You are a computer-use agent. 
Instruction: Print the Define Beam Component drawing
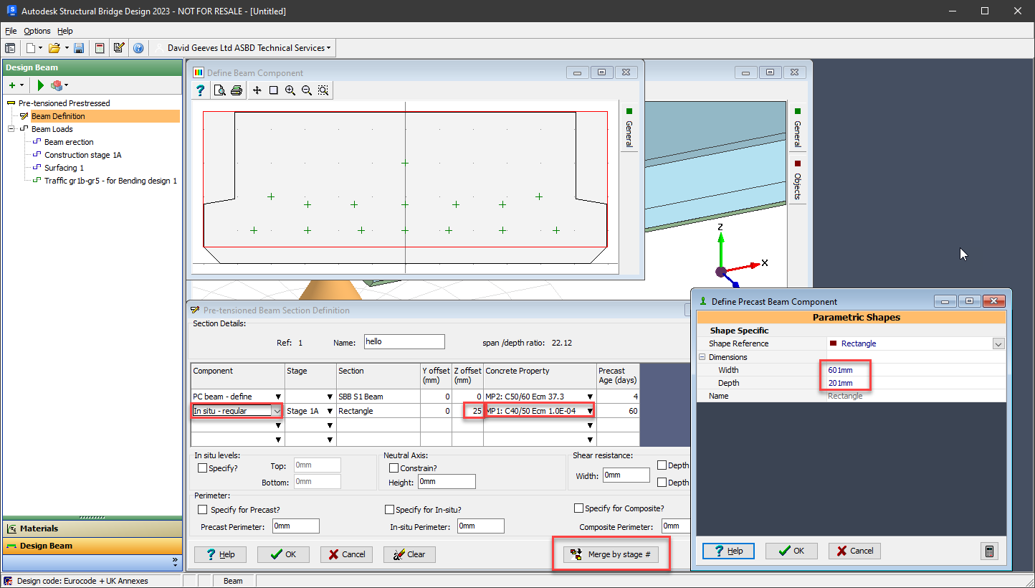[237, 90]
